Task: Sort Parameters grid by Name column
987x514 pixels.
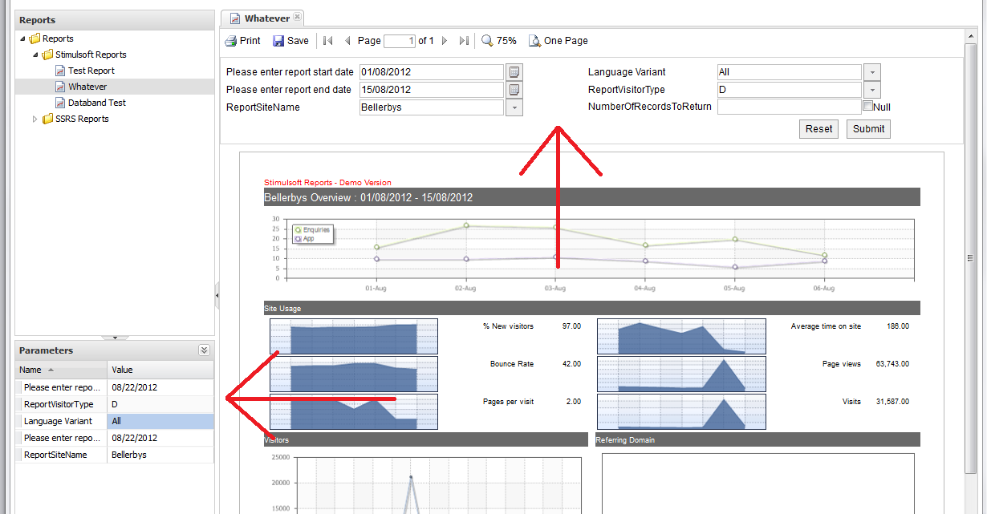Action: coord(61,370)
